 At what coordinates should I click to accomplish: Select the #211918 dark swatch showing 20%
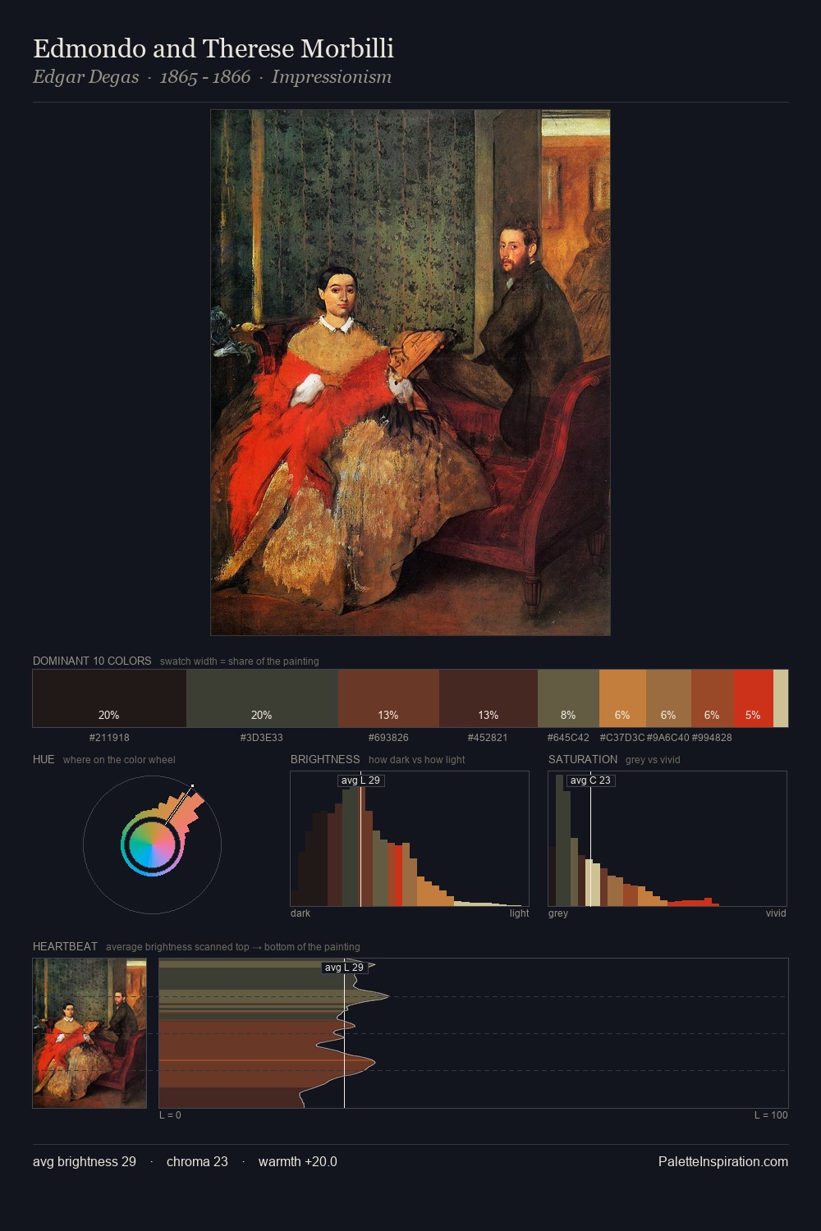(109, 698)
